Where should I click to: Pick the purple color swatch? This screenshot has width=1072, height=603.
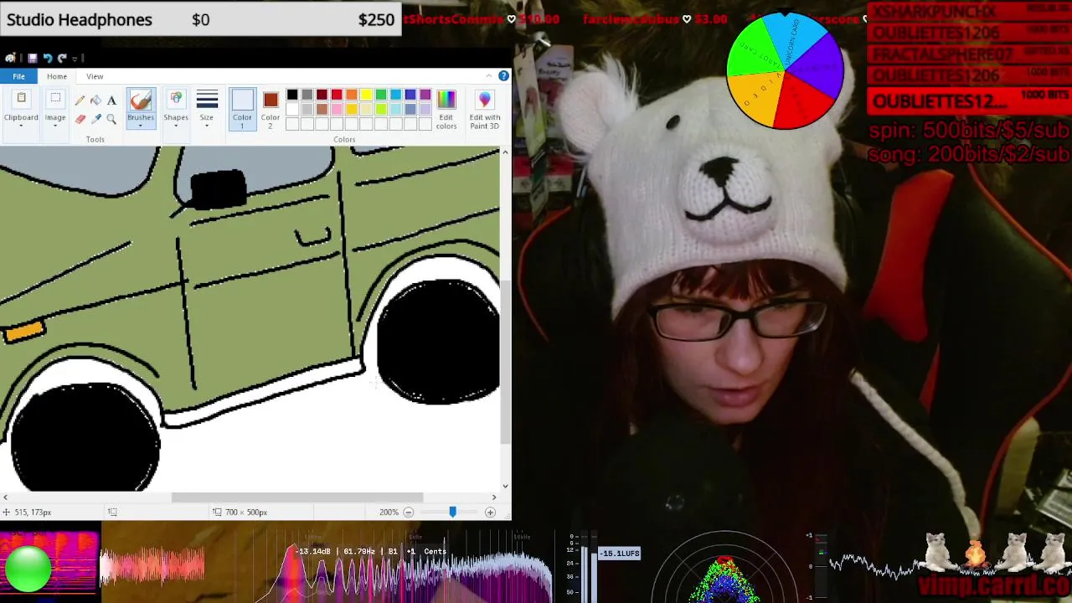pyautogui.click(x=425, y=95)
